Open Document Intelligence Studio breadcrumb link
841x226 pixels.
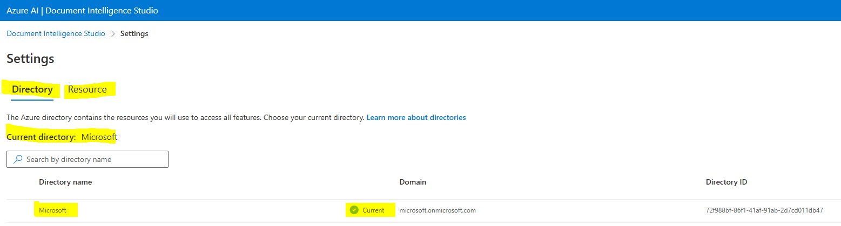[x=56, y=33]
